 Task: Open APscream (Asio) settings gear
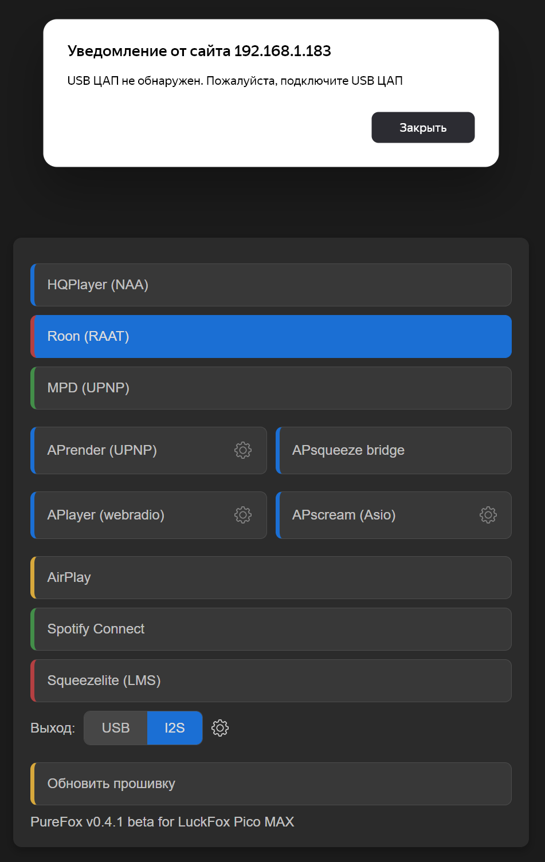click(x=488, y=515)
